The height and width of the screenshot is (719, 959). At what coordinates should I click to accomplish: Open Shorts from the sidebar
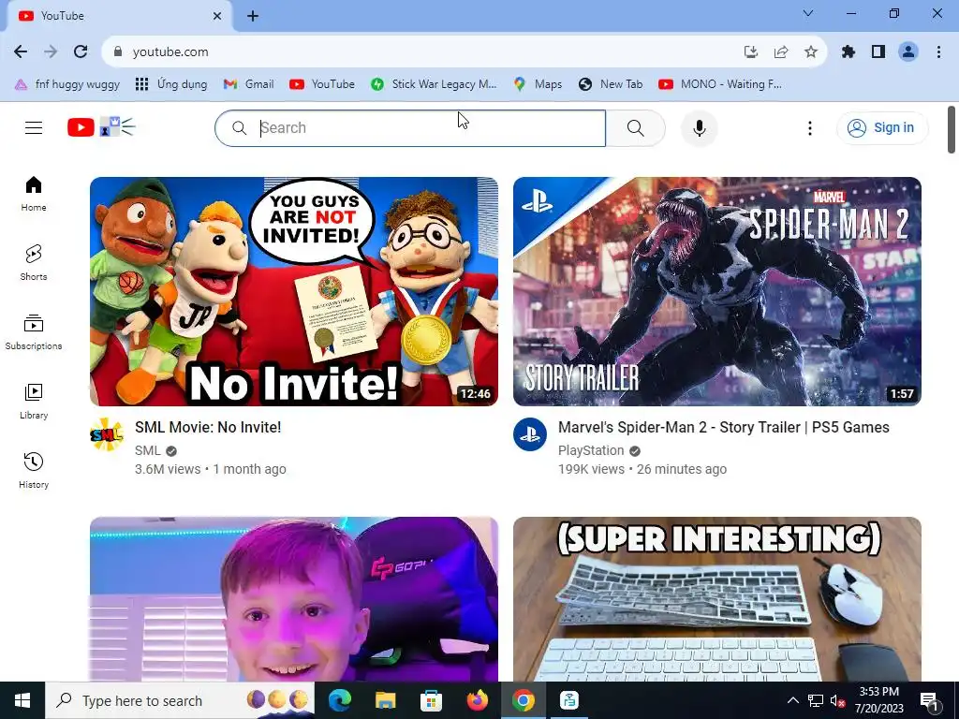[x=34, y=263]
